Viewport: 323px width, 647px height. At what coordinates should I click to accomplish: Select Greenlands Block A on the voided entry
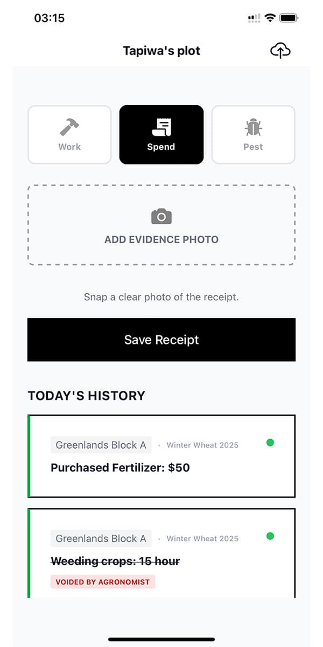(x=101, y=538)
